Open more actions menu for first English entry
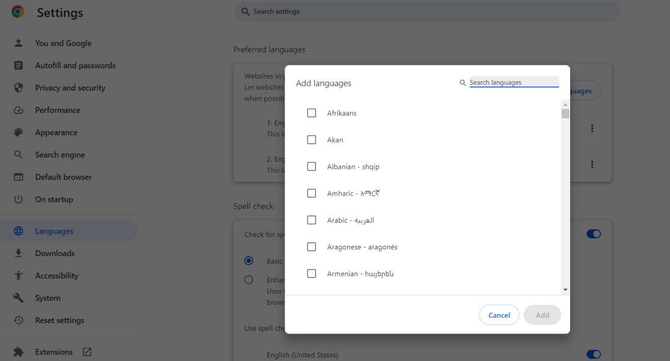This screenshot has height=361, width=670. click(x=591, y=128)
